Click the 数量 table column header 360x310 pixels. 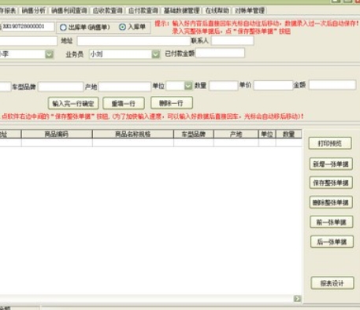288,134
